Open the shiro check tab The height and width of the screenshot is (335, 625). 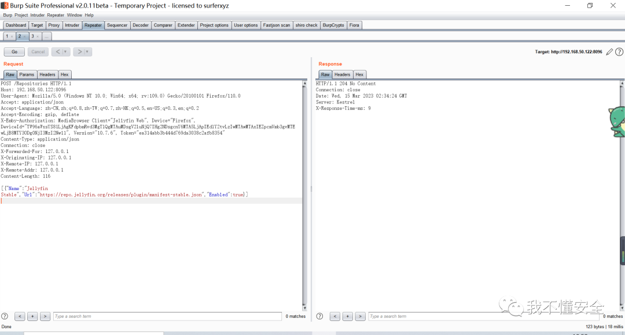coord(307,25)
